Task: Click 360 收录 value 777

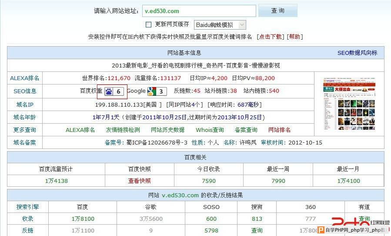Action: [311, 219]
